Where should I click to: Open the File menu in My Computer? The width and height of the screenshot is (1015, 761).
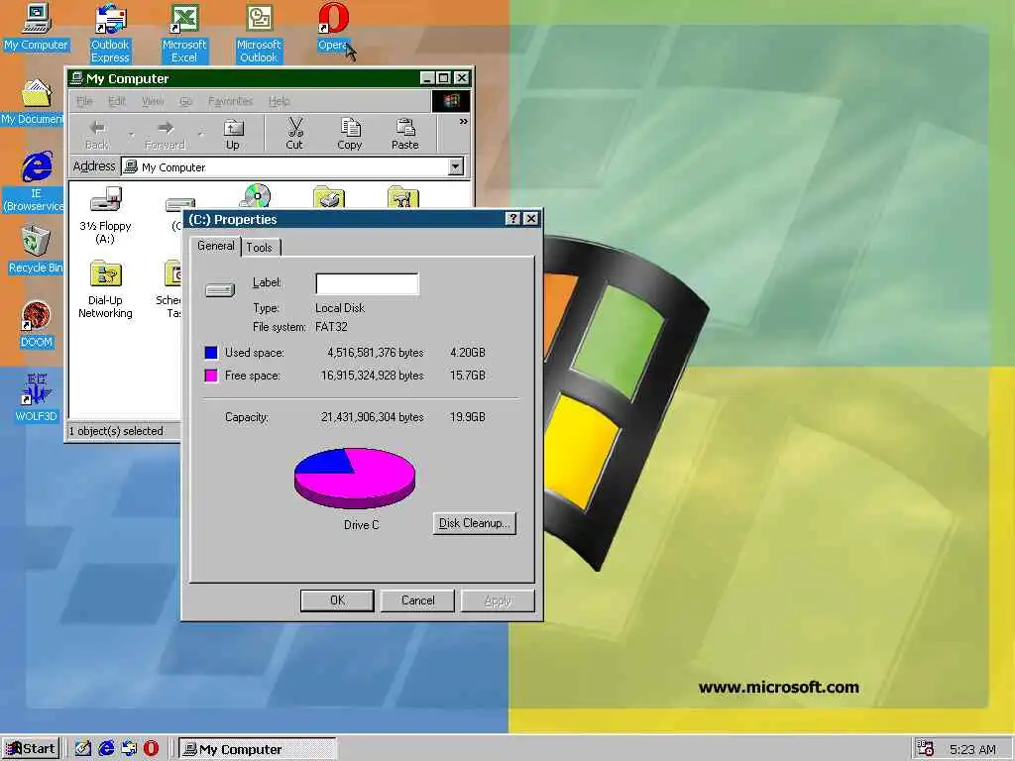pyautogui.click(x=84, y=101)
